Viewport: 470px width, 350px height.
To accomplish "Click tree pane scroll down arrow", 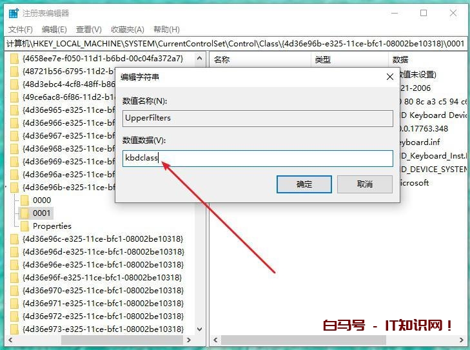I will 200,329.
